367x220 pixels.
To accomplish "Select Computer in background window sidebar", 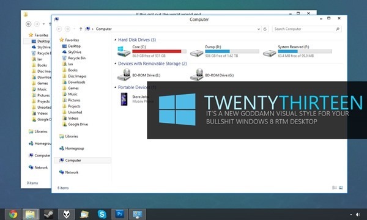I will point(40,155).
